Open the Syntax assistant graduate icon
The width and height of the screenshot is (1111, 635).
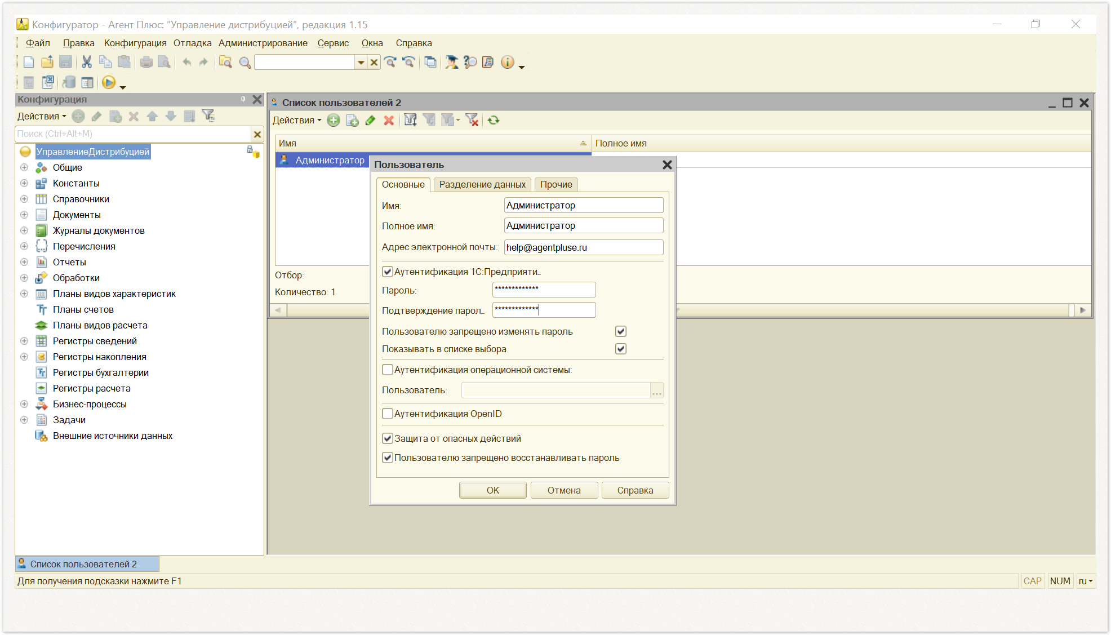[451, 63]
